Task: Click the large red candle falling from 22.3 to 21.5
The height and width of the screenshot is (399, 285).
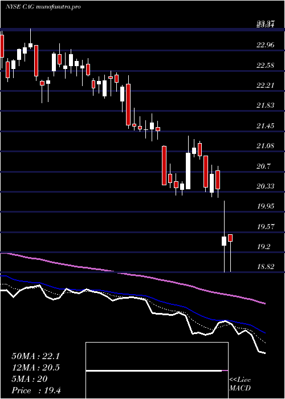Action: (x=128, y=104)
